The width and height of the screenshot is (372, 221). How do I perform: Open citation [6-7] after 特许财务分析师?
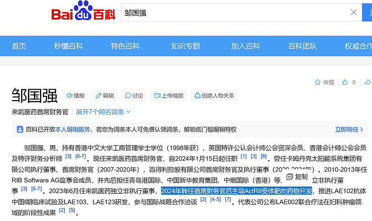point(80,156)
